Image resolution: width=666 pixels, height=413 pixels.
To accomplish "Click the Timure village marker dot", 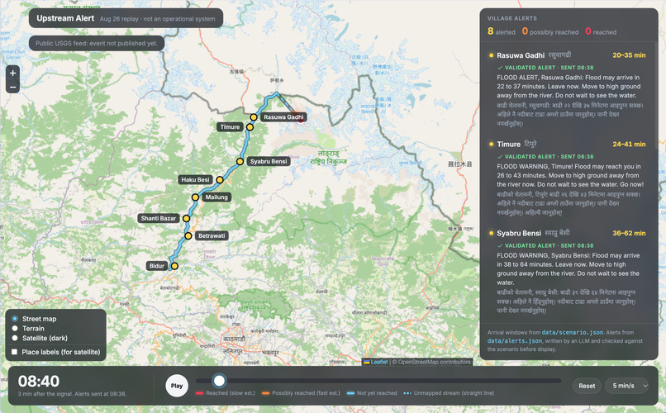I will pyautogui.click(x=250, y=127).
